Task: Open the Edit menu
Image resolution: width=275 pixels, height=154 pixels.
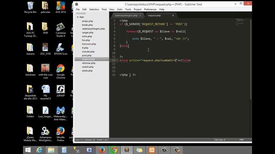Action: (x=84, y=9)
